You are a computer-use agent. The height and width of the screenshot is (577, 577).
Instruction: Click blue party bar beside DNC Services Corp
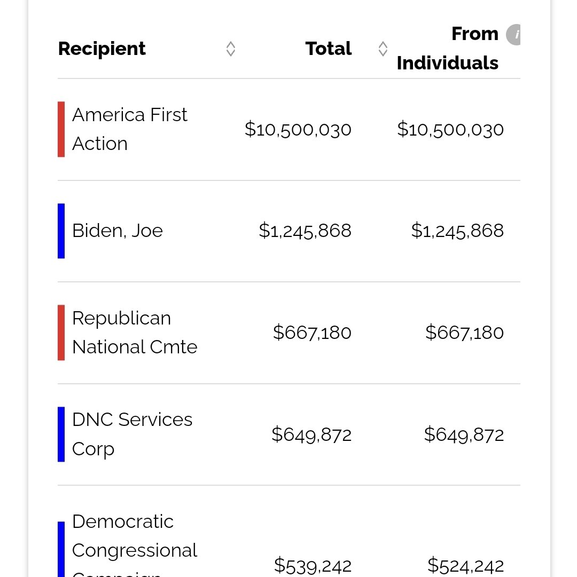click(61, 434)
